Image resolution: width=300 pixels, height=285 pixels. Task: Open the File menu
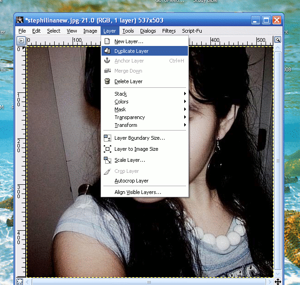click(22, 31)
